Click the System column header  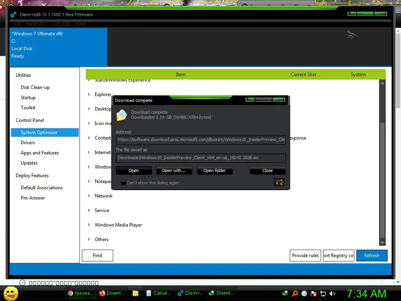click(x=358, y=74)
